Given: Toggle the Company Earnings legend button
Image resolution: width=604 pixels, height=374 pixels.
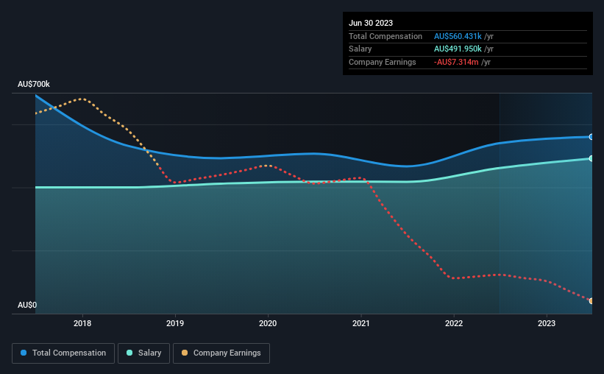Looking at the screenshot, I should click(x=221, y=353).
